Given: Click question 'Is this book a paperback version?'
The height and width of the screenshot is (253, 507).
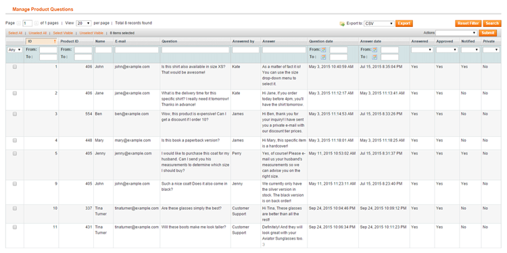Looking at the screenshot, I should [x=191, y=140].
